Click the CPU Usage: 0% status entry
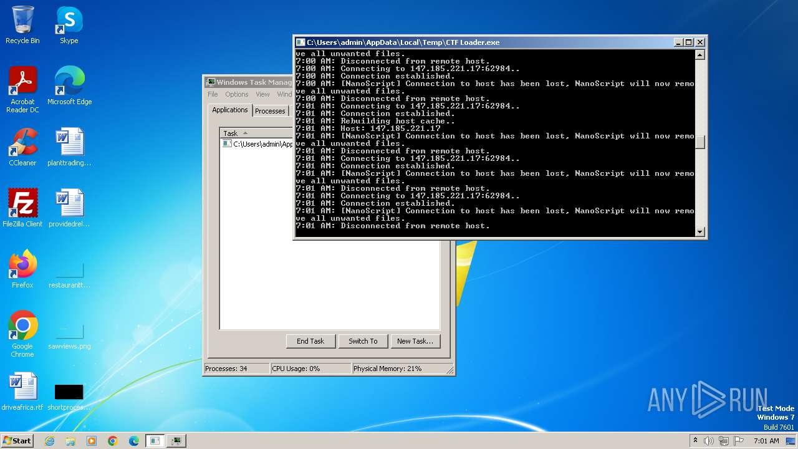The image size is (798, 449). point(310,369)
